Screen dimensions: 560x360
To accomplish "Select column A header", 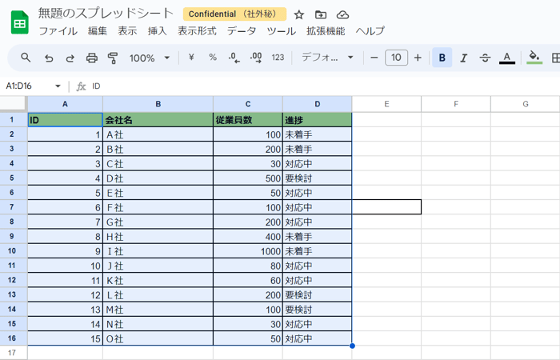I will coord(65,104).
